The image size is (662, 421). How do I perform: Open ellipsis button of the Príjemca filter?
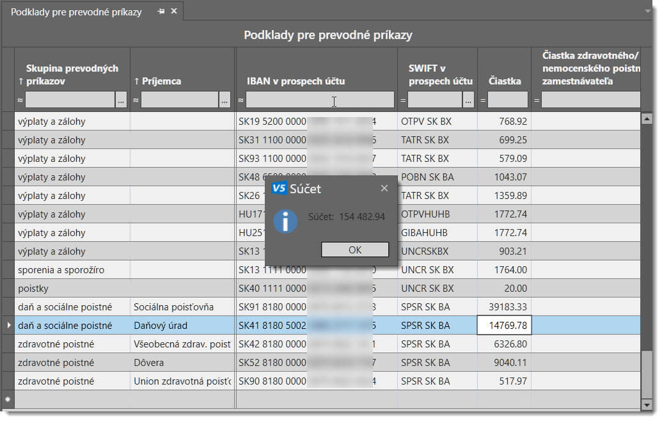click(225, 100)
